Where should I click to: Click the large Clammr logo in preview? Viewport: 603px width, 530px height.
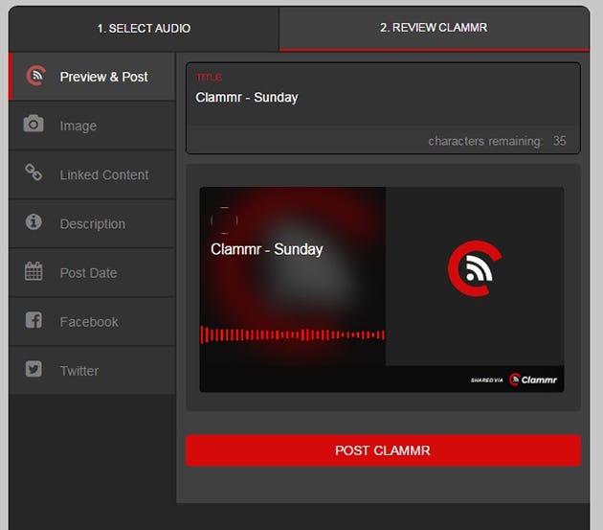(475, 268)
